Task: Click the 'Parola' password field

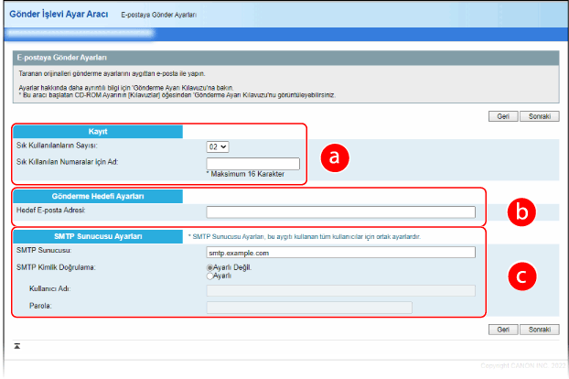Action: [309, 307]
